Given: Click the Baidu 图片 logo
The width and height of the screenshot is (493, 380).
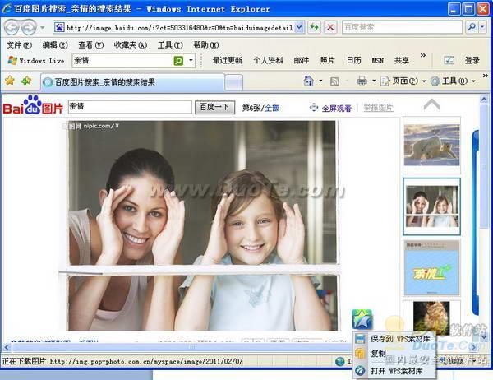Looking at the screenshot, I should click(x=34, y=105).
